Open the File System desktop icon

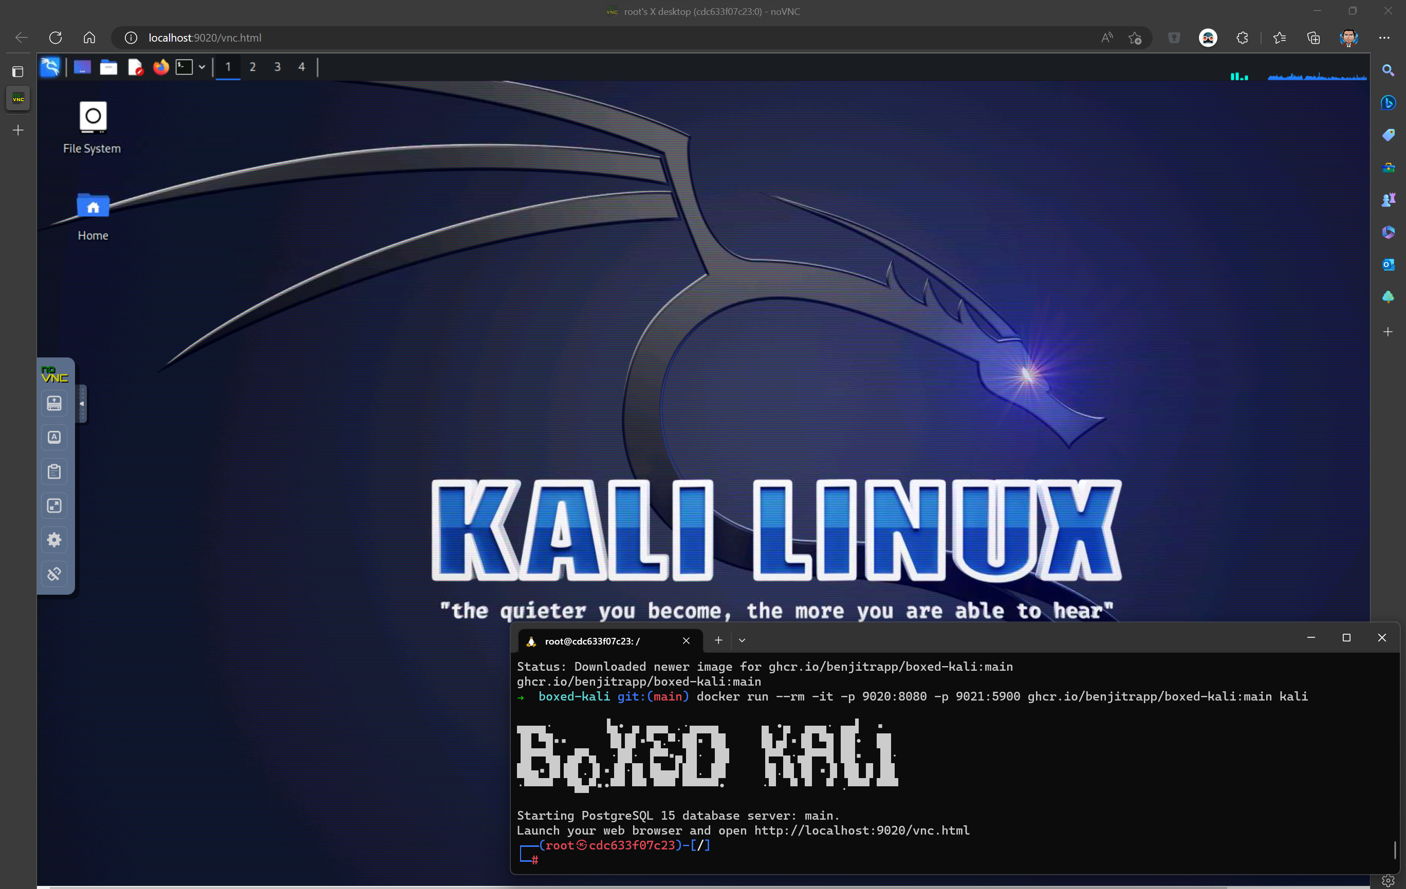tap(93, 117)
